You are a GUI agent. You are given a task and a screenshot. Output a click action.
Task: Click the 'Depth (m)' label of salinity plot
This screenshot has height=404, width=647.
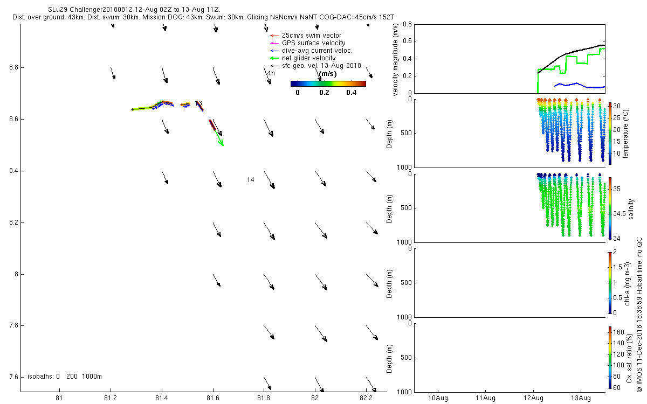[x=390, y=208]
